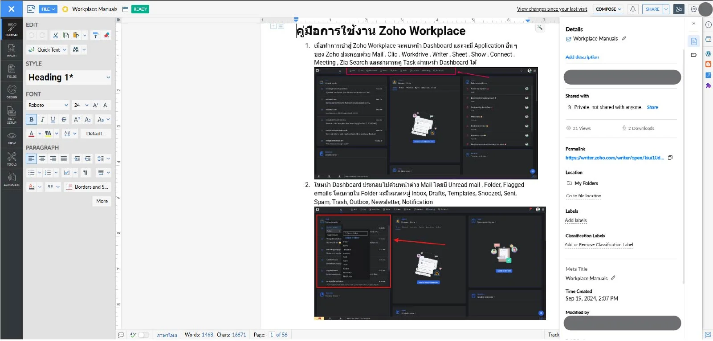Click Go to file location link
Image resolution: width=713 pixels, height=341 pixels.
tap(583, 196)
